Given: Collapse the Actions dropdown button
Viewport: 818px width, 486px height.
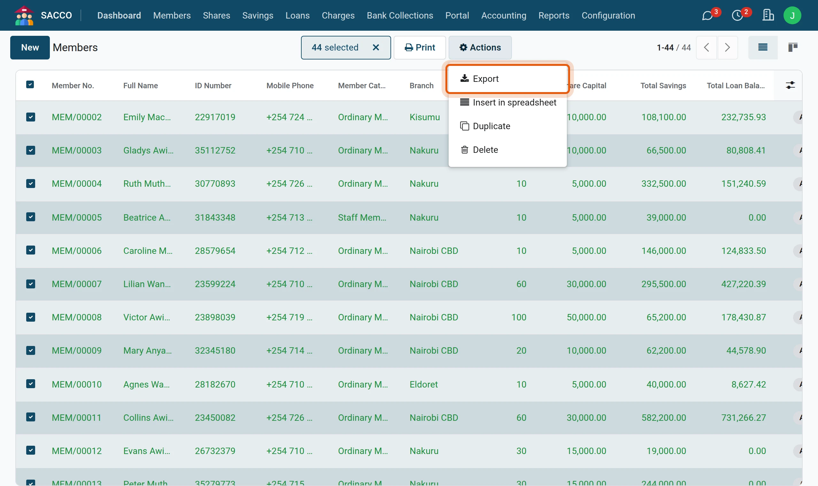Looking at the screenshot, I should point(480,48).
